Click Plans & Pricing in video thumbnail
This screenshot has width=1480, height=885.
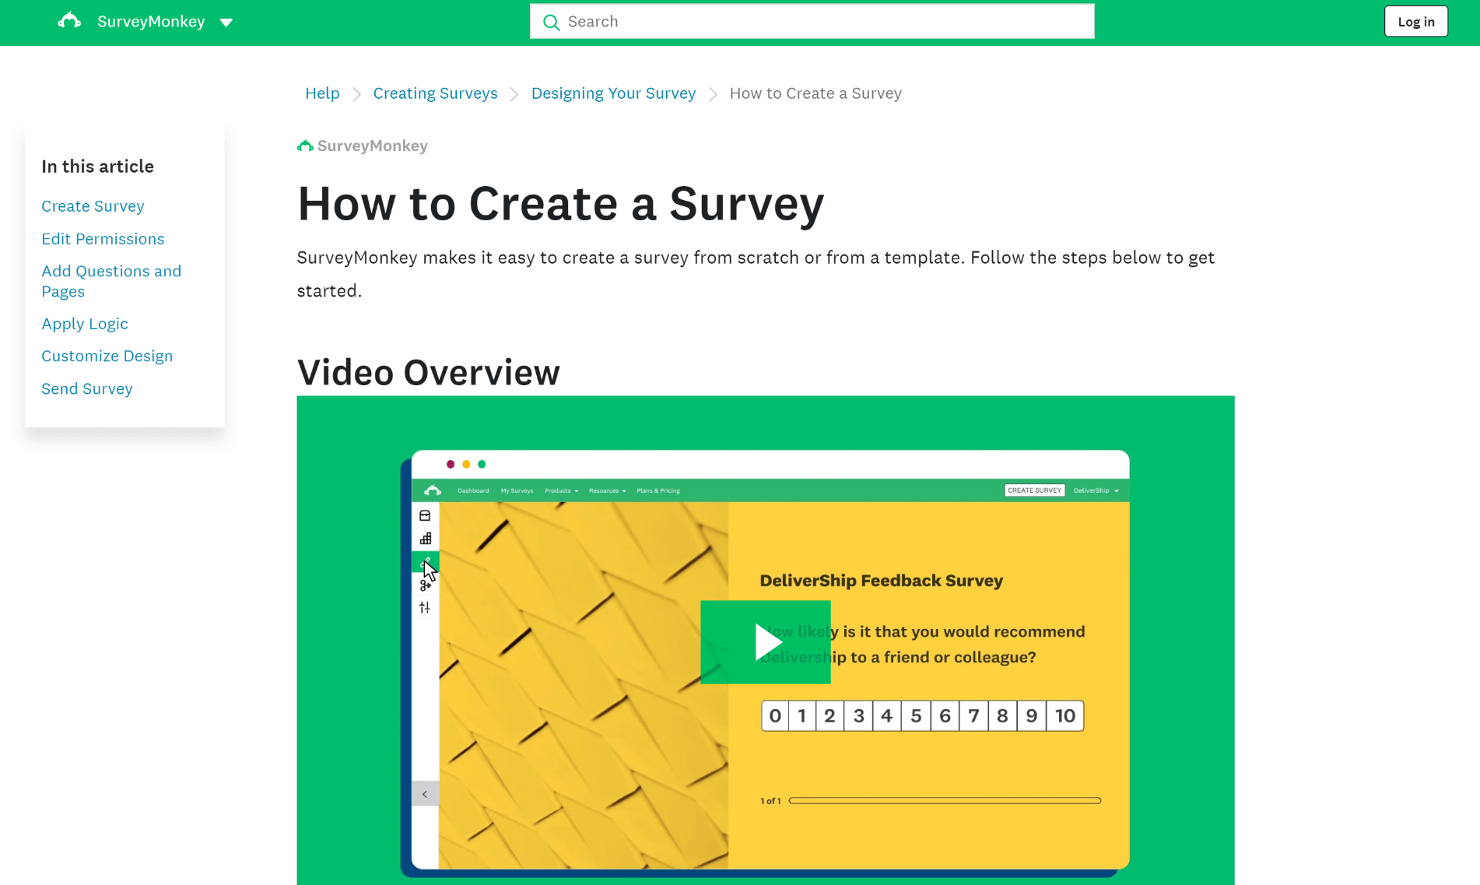tap(658, 491)
